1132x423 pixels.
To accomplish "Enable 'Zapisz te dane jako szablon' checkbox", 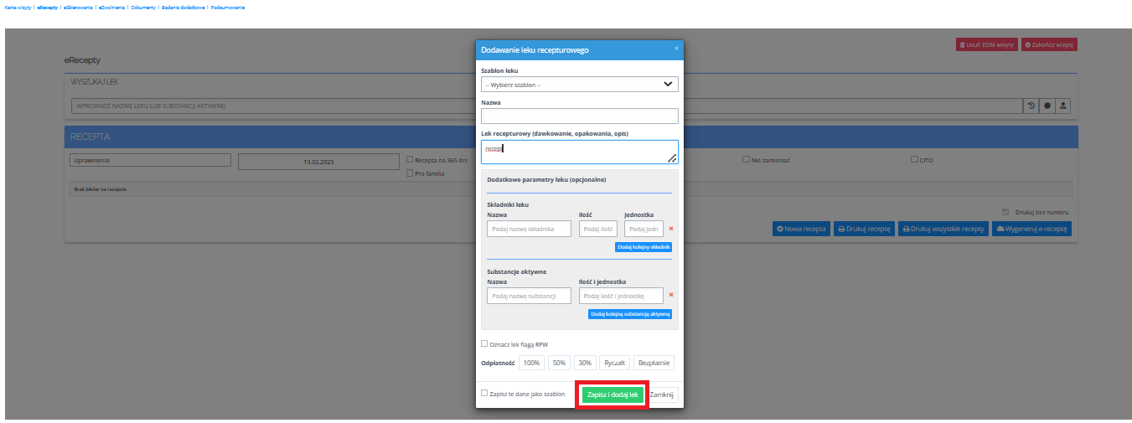I will [x=484, y=392].
